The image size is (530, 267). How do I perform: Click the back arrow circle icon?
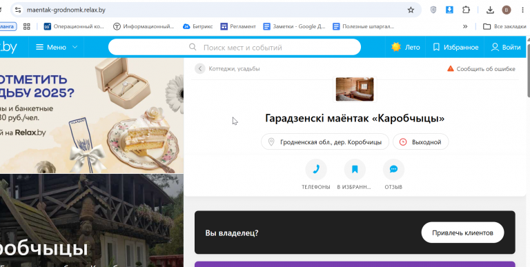click(199, 68)
